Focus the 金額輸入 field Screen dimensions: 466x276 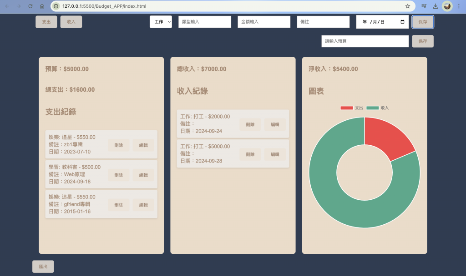[x=264, y=22]
